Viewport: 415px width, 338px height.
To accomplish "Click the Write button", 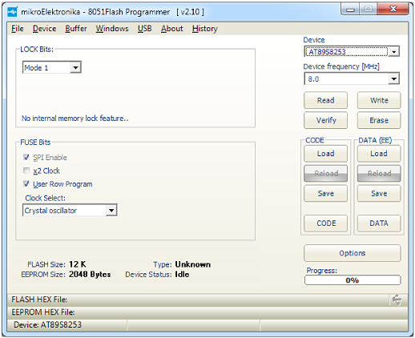I will (379, 100).
